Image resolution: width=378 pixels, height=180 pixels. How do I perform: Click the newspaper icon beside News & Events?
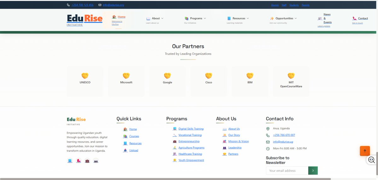click(320, 19)
